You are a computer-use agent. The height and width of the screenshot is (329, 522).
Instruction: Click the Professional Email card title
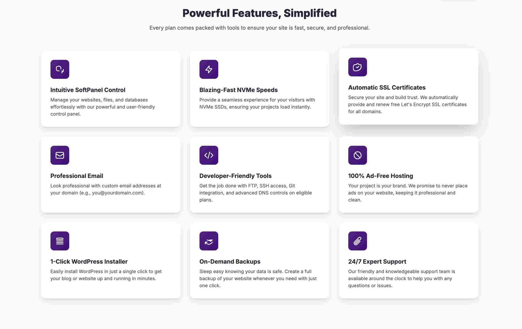click(77, 176)
